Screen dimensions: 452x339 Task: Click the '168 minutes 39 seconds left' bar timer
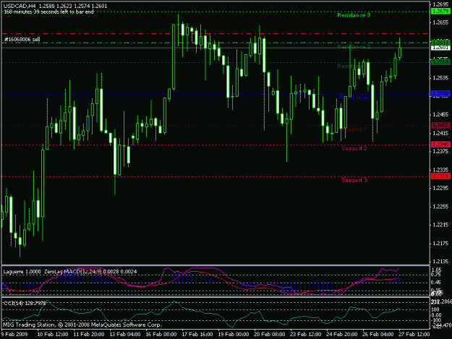tap(48, 12)
